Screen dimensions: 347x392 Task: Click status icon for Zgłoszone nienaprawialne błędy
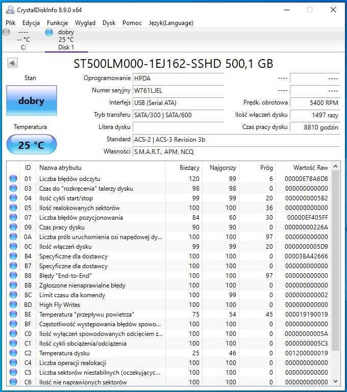click(x=13, y=285)
